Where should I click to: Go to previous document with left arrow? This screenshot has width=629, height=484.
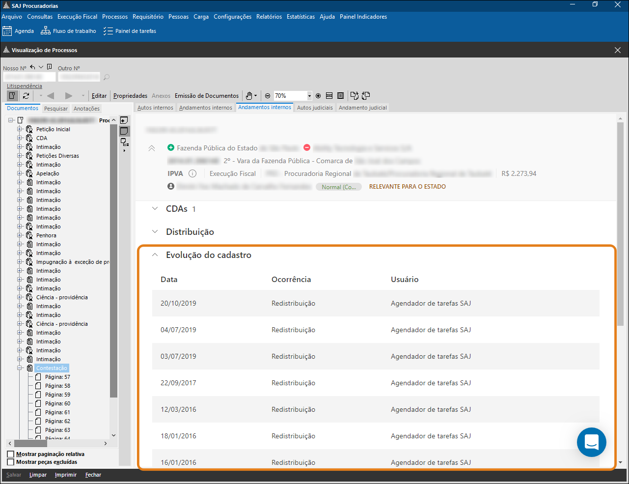(50, 96)
